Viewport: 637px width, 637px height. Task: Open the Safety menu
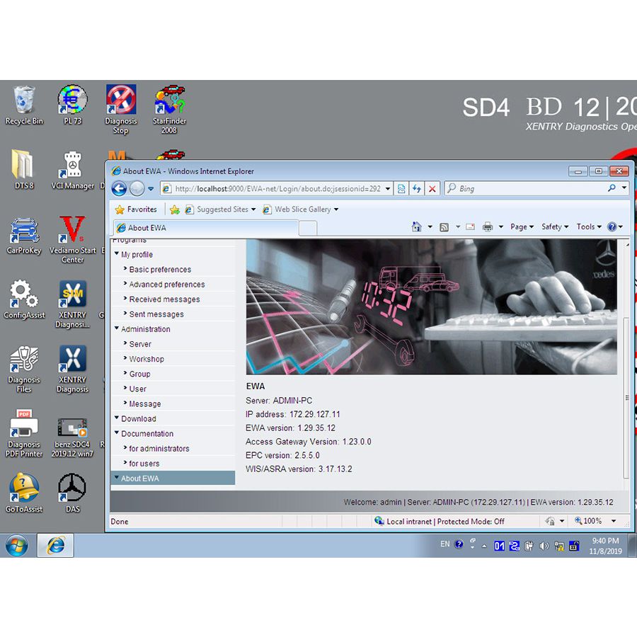coord(555,227)
